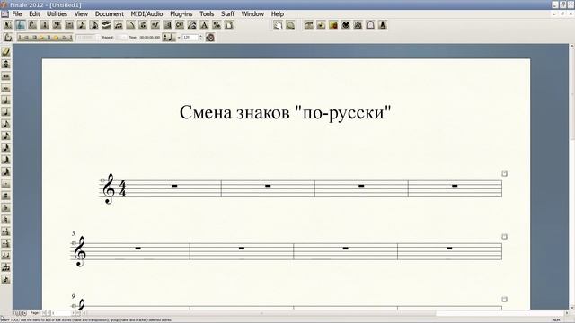Select the grace note tool in side palette
Image resolution: width=575 pixels, height=323 pixels.
pos(6,279)
